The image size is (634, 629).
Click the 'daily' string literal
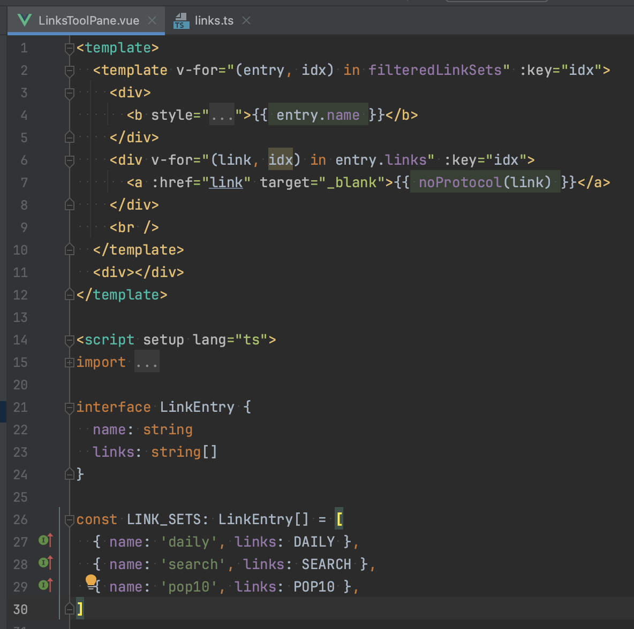tap(189, 542)
